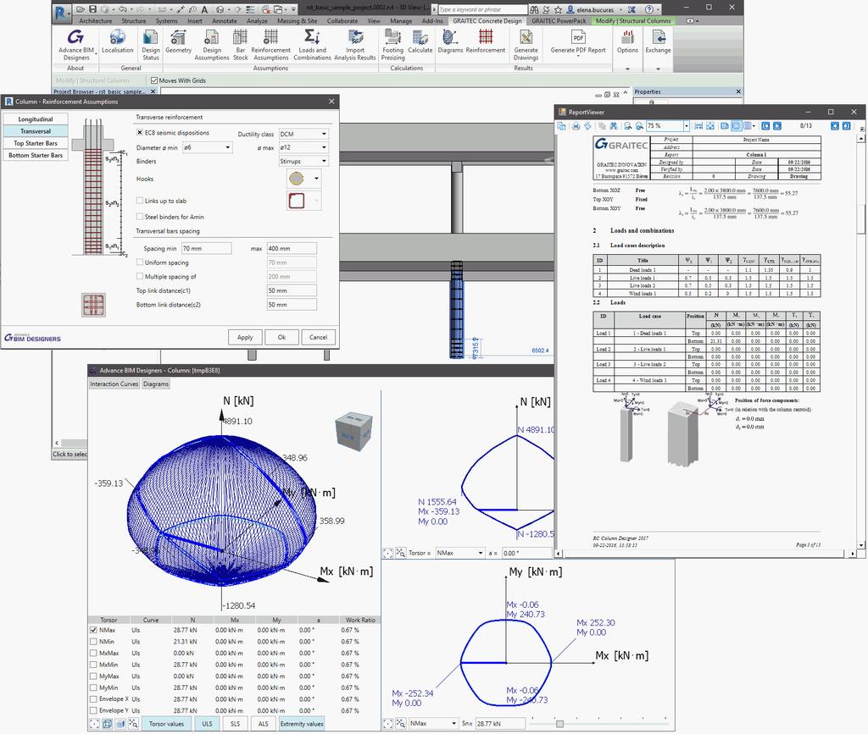Toggle Torsor values button

coord(167,724)
